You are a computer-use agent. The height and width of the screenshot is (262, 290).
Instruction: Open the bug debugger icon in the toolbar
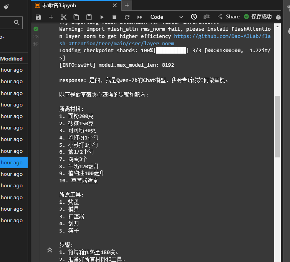click(278, 17)
